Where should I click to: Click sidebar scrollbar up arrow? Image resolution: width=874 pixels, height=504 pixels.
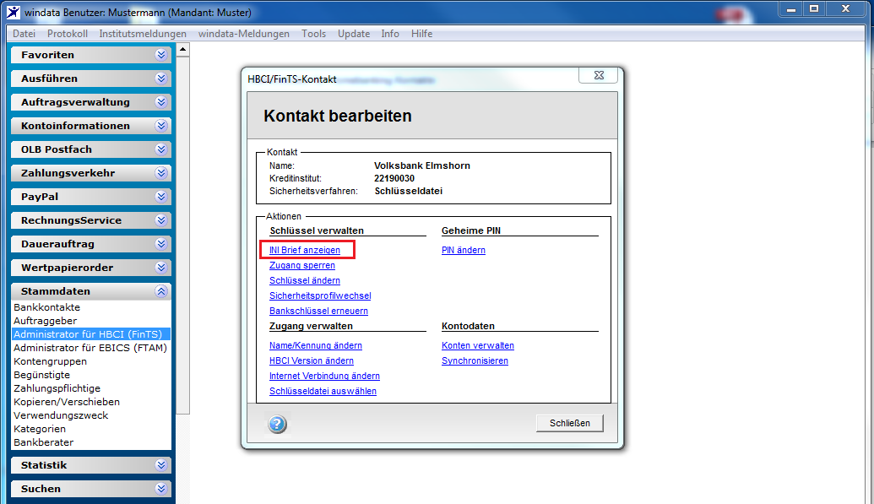[183, 50]
